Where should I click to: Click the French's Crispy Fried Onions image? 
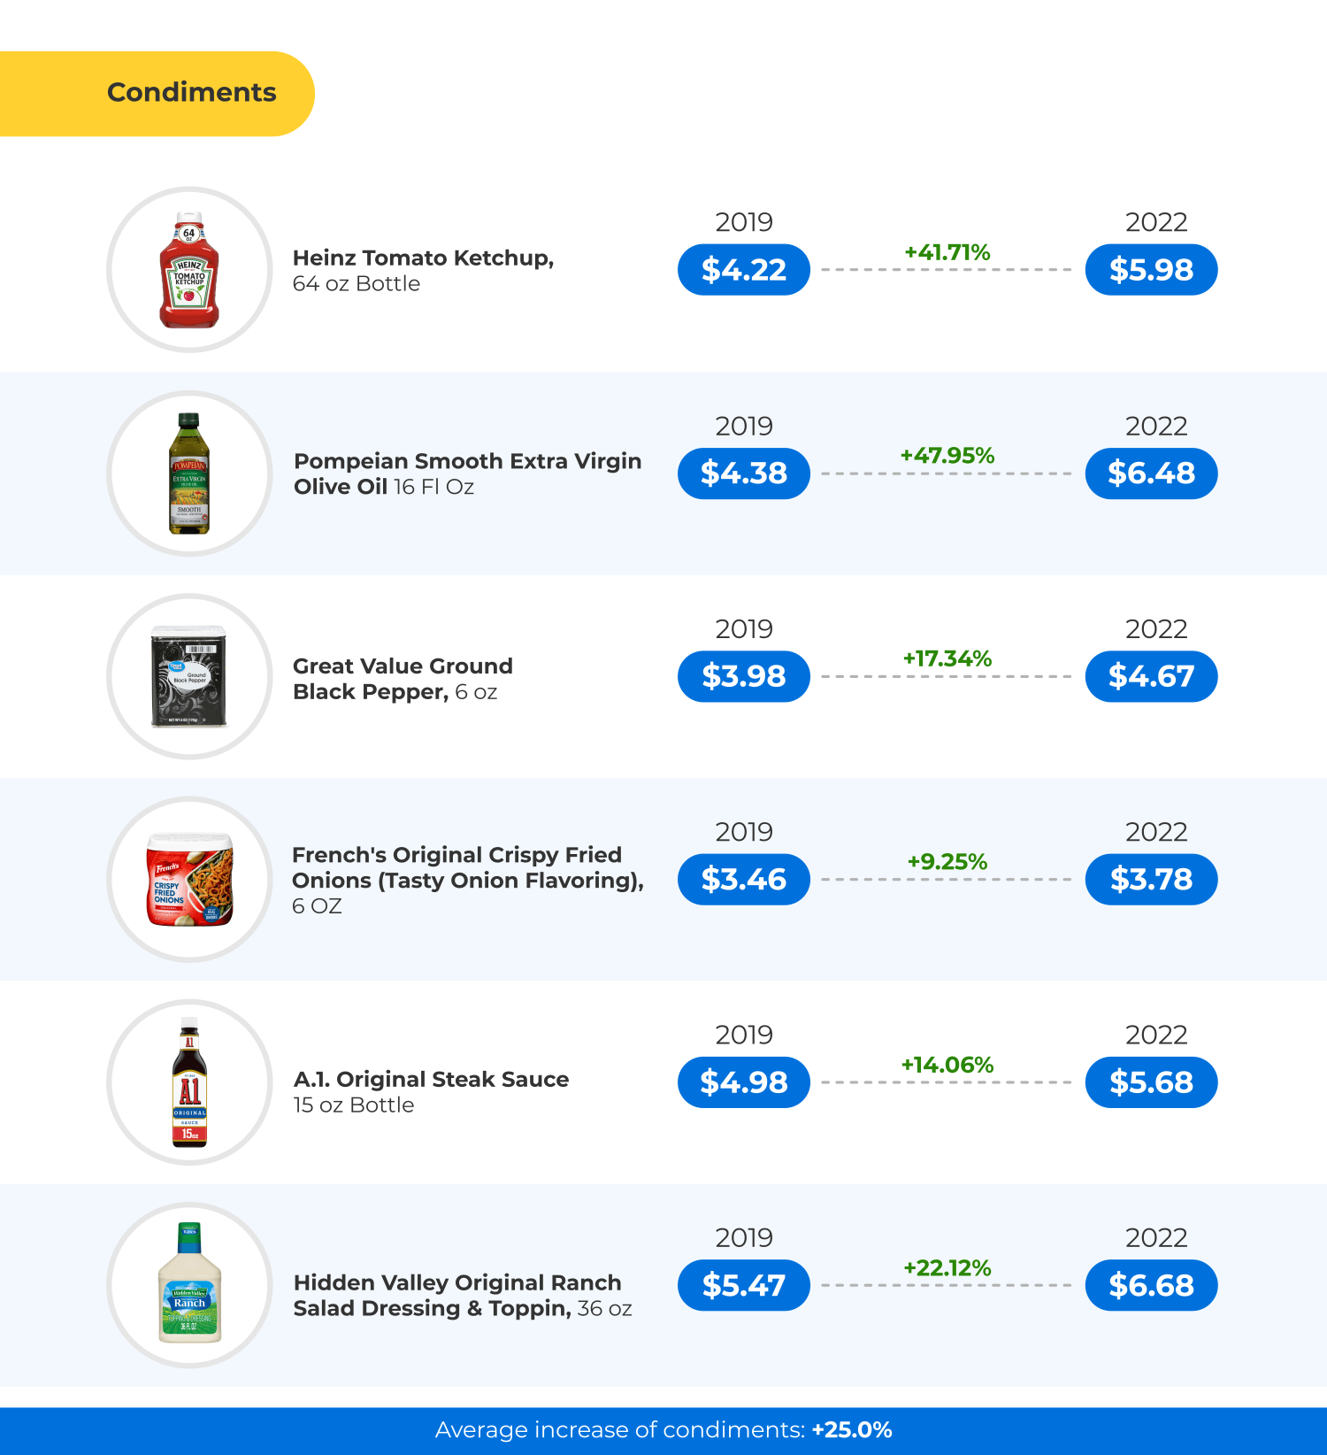click(189, 880)
